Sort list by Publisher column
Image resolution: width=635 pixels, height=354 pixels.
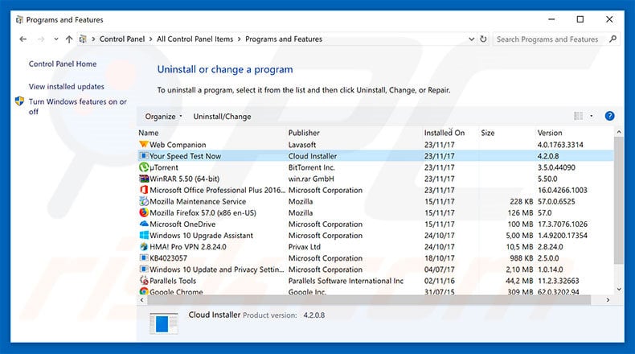click(304, 133)
